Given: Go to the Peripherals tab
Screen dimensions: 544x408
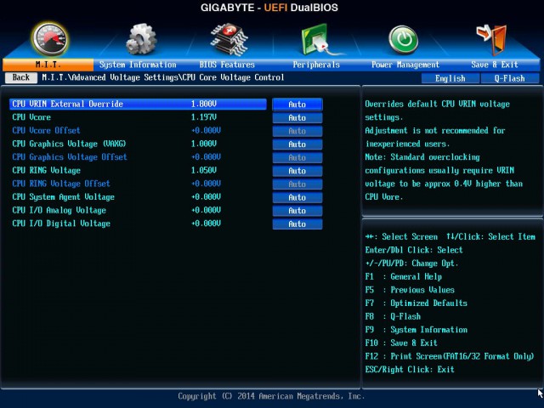Looking at the screenshot, I should [x=316, y=65].
